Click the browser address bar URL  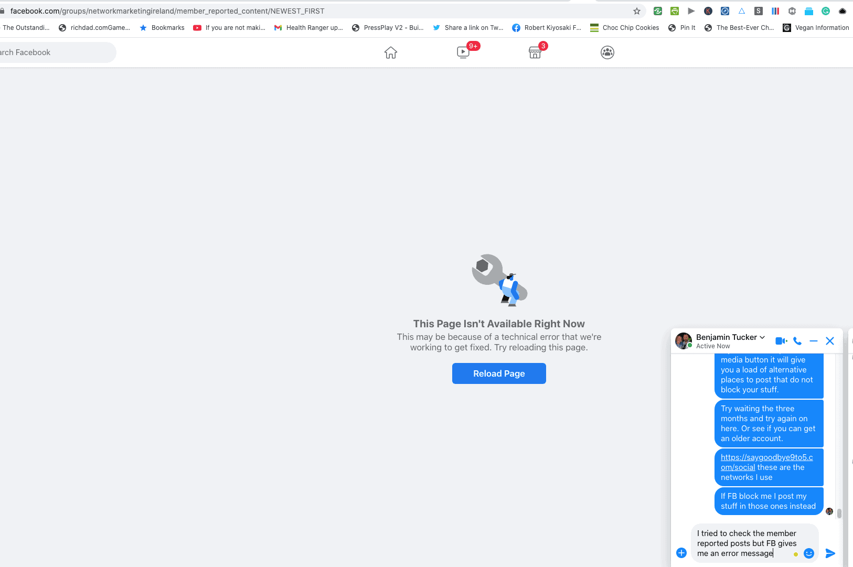pos(167,11)
